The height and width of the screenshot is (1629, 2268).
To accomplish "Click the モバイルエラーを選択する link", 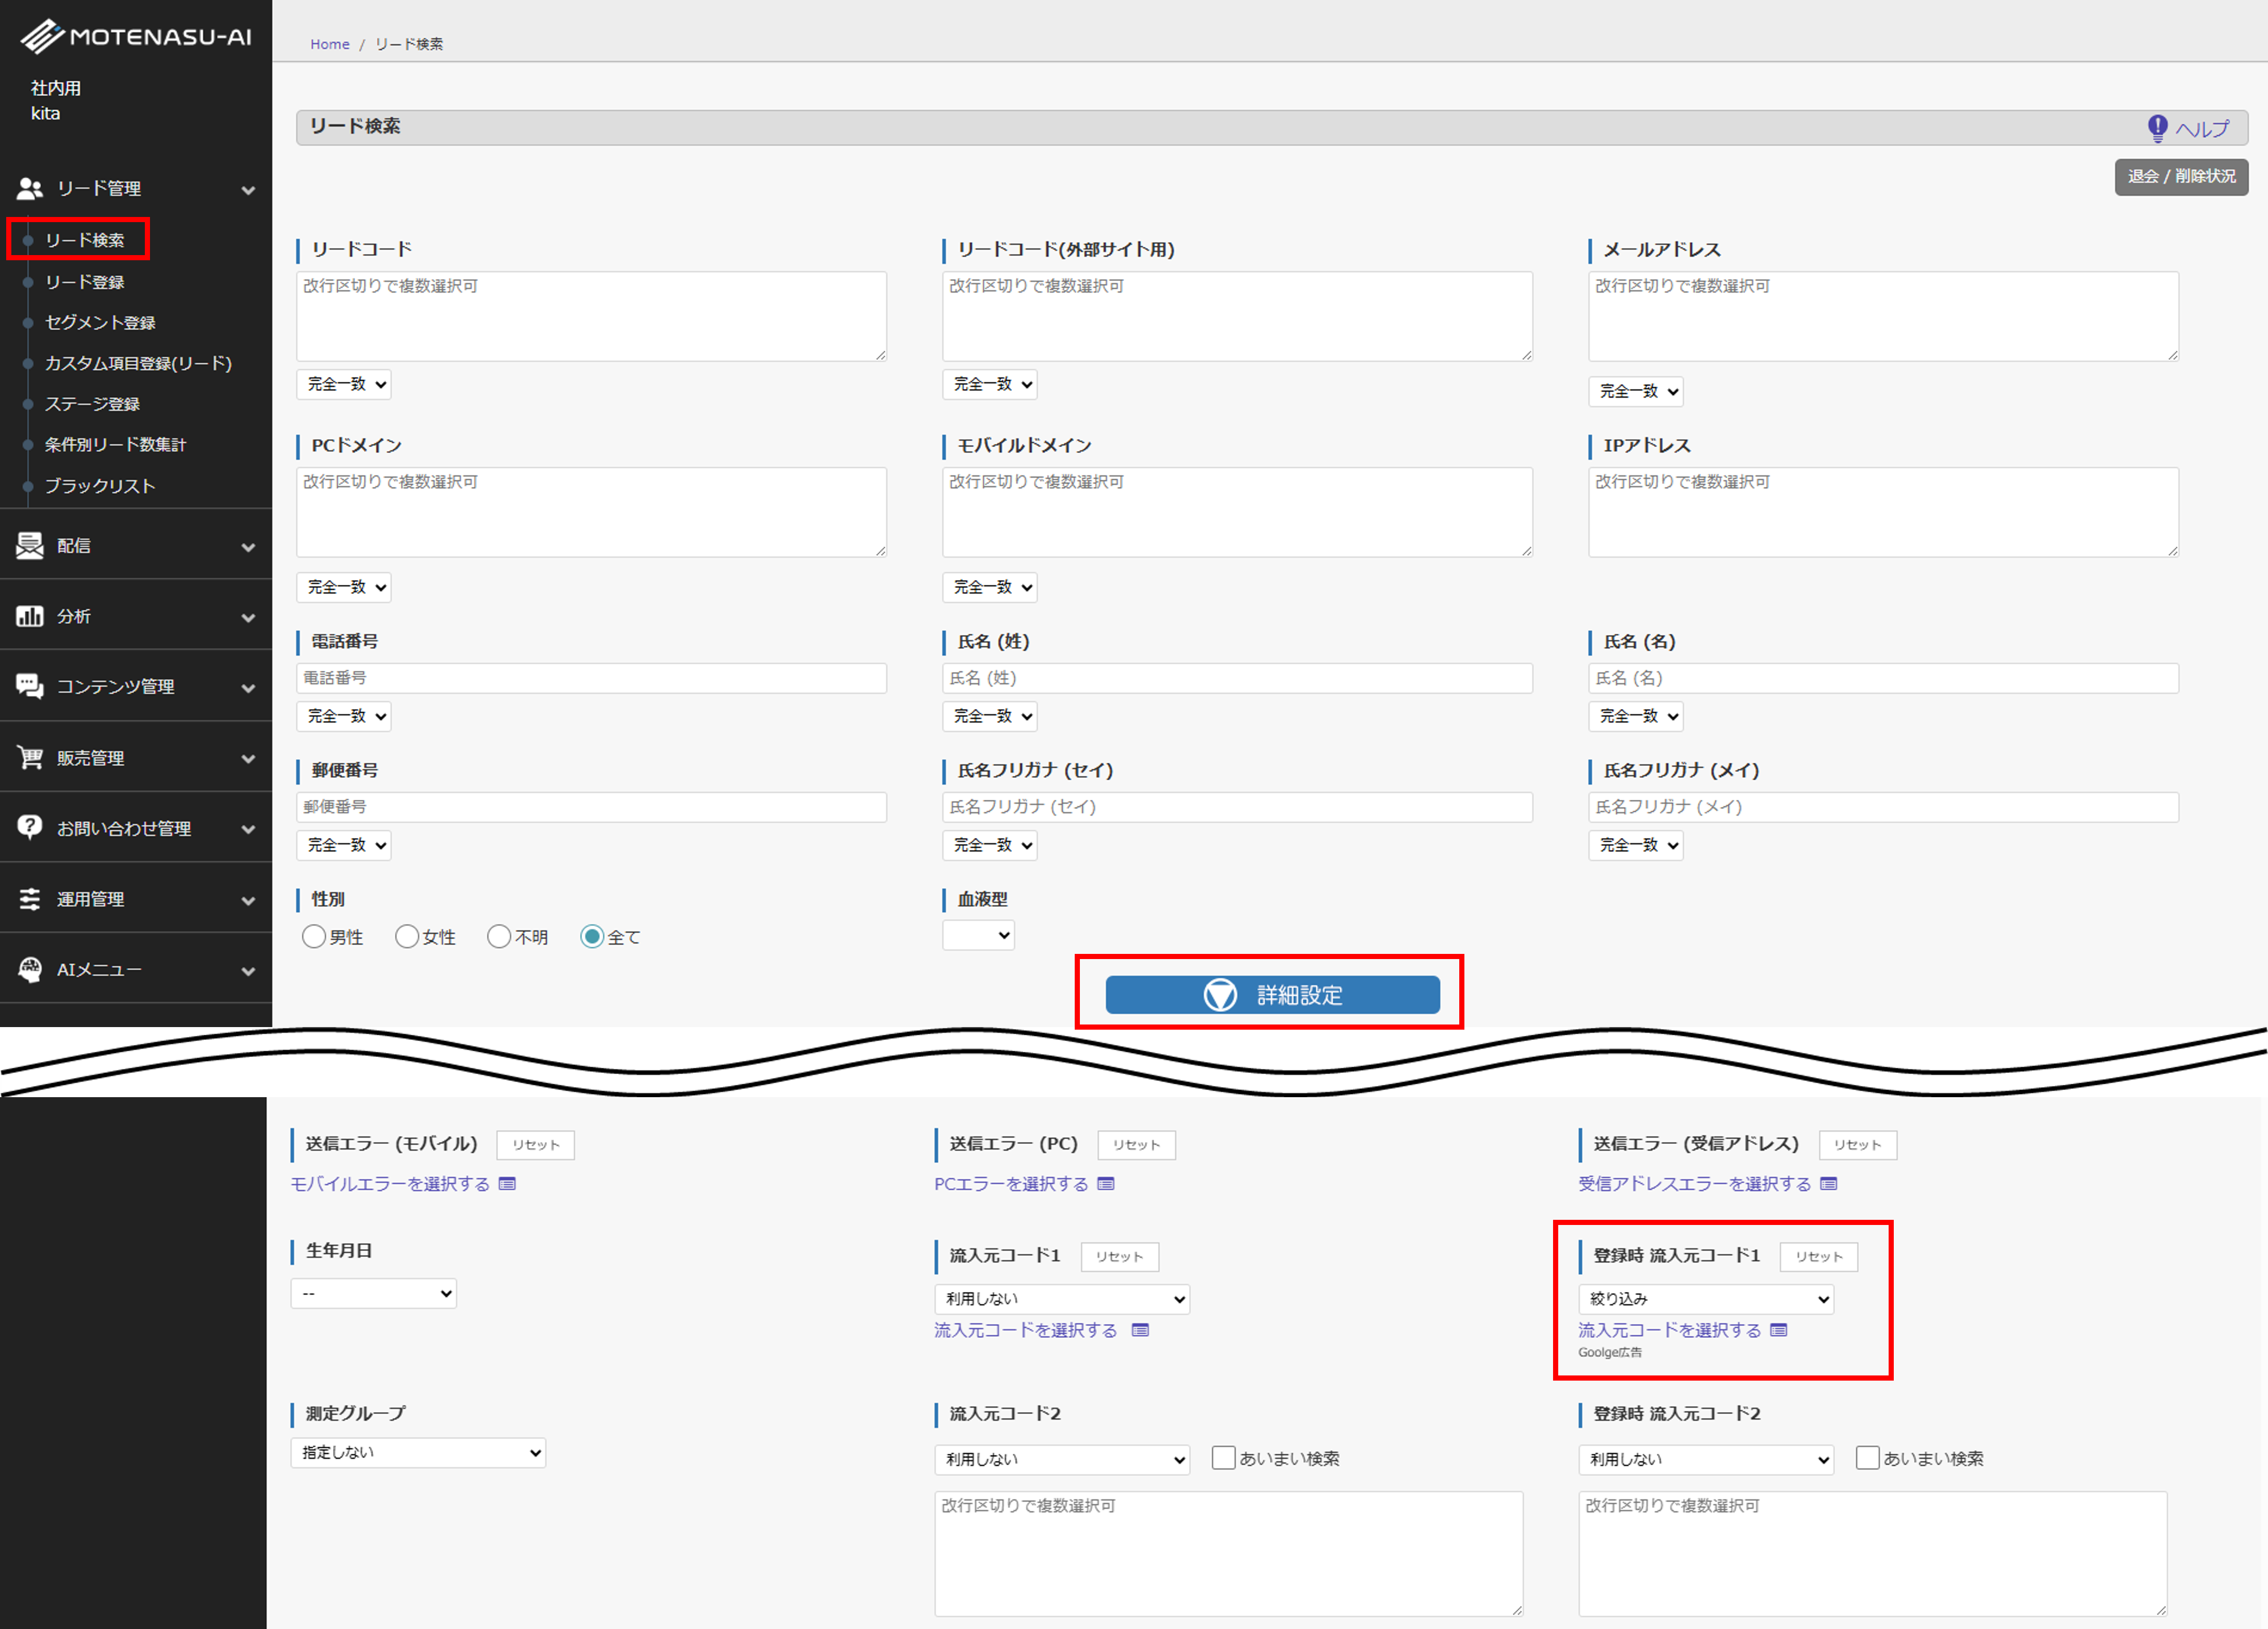I will 390,1184.
